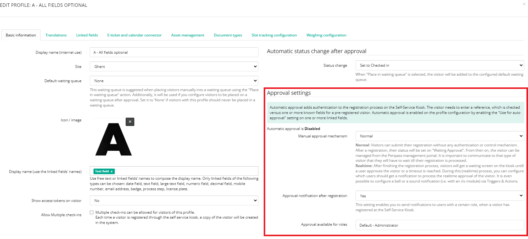
Task: Switch to the Translations tab
Action: pyautogui.click(x=56, y=35)
